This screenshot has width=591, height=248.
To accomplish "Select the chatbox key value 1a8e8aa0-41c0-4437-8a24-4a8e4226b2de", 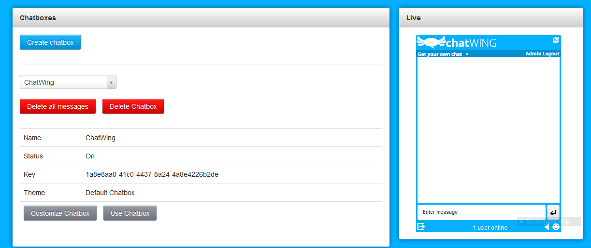I will point(152,174).
